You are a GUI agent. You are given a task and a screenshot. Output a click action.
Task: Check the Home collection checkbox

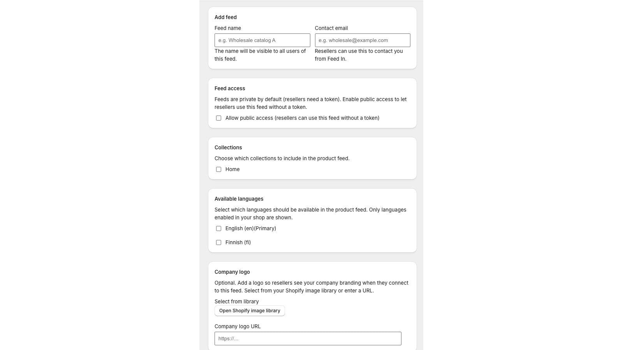pos(218,169)
